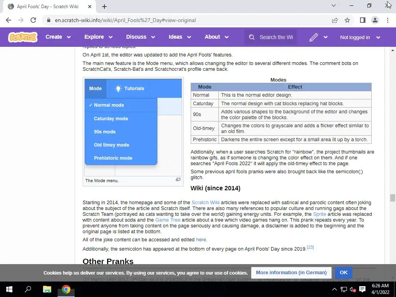
Task: Share this page via share icon
Action: [335, 20]
